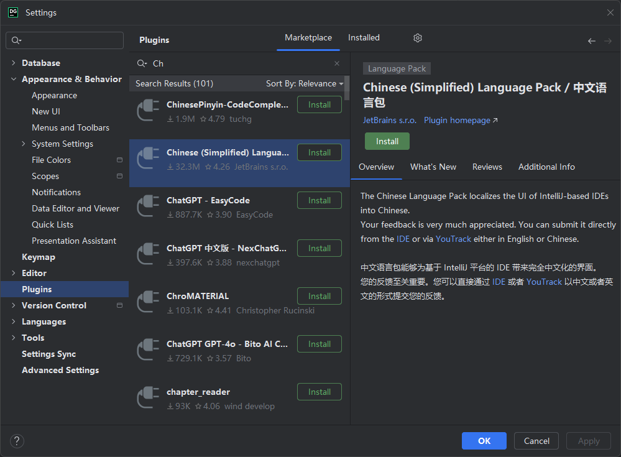Open the Overview tab
This screenshot has height=457, width=621.
pyautogui.click(x=376, y=167)
